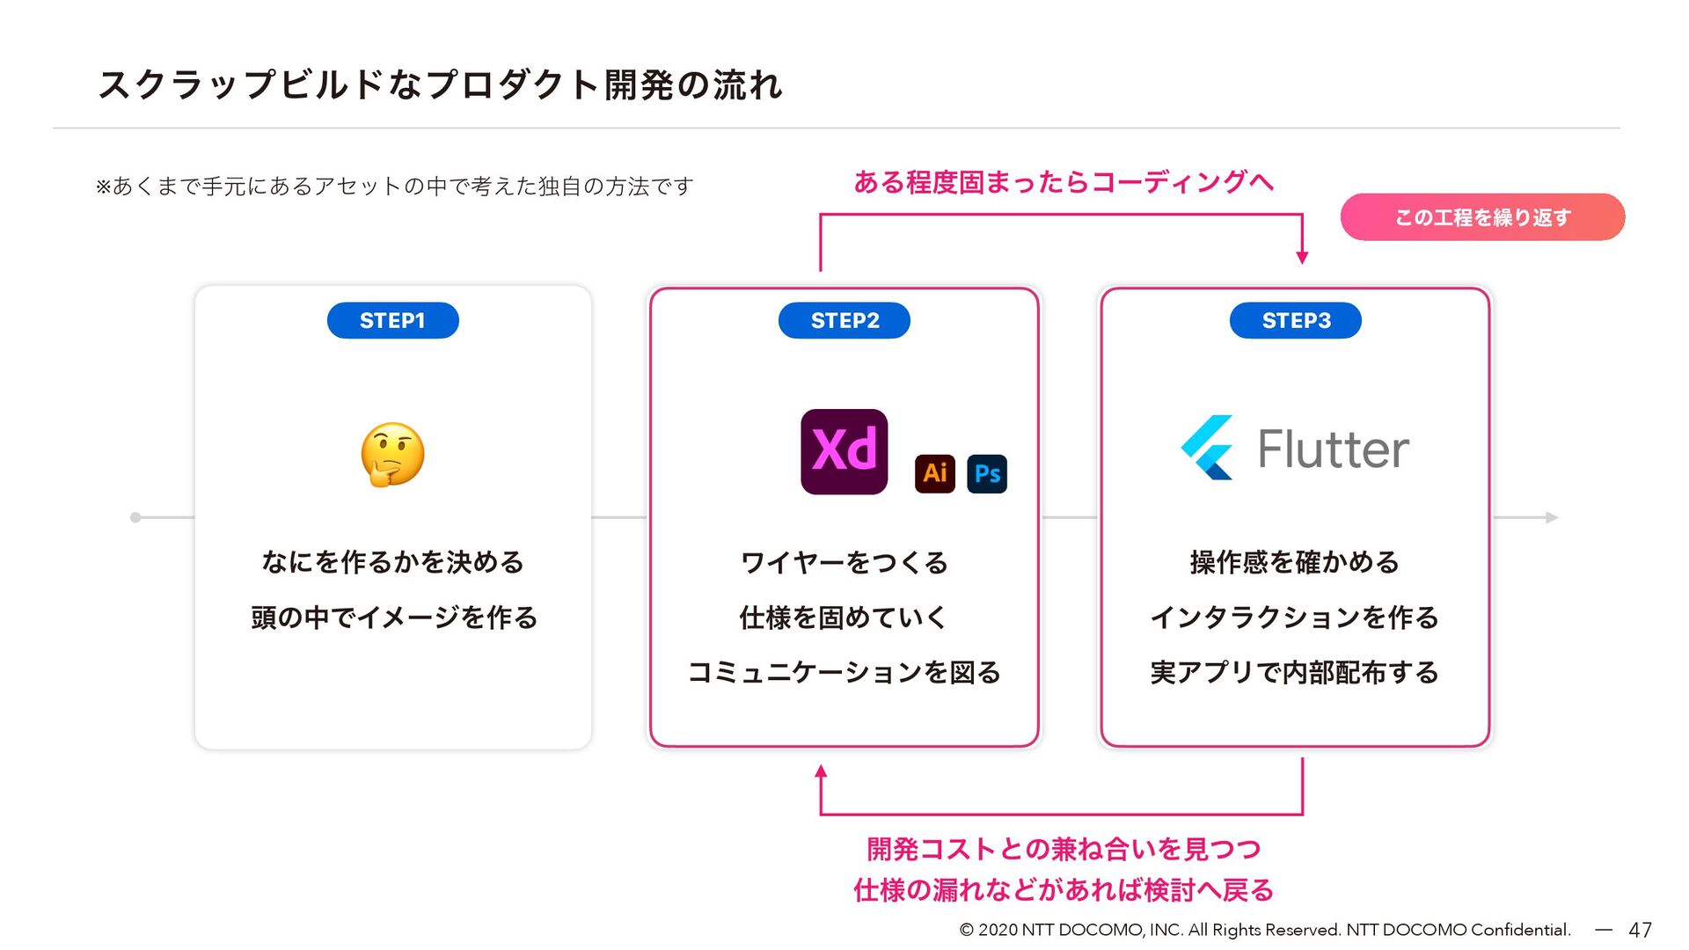
Task: Click the thinking face emoji
Action: pos(392,455)
